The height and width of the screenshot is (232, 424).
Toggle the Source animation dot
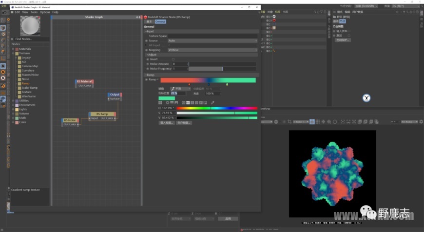click(147, 40)
